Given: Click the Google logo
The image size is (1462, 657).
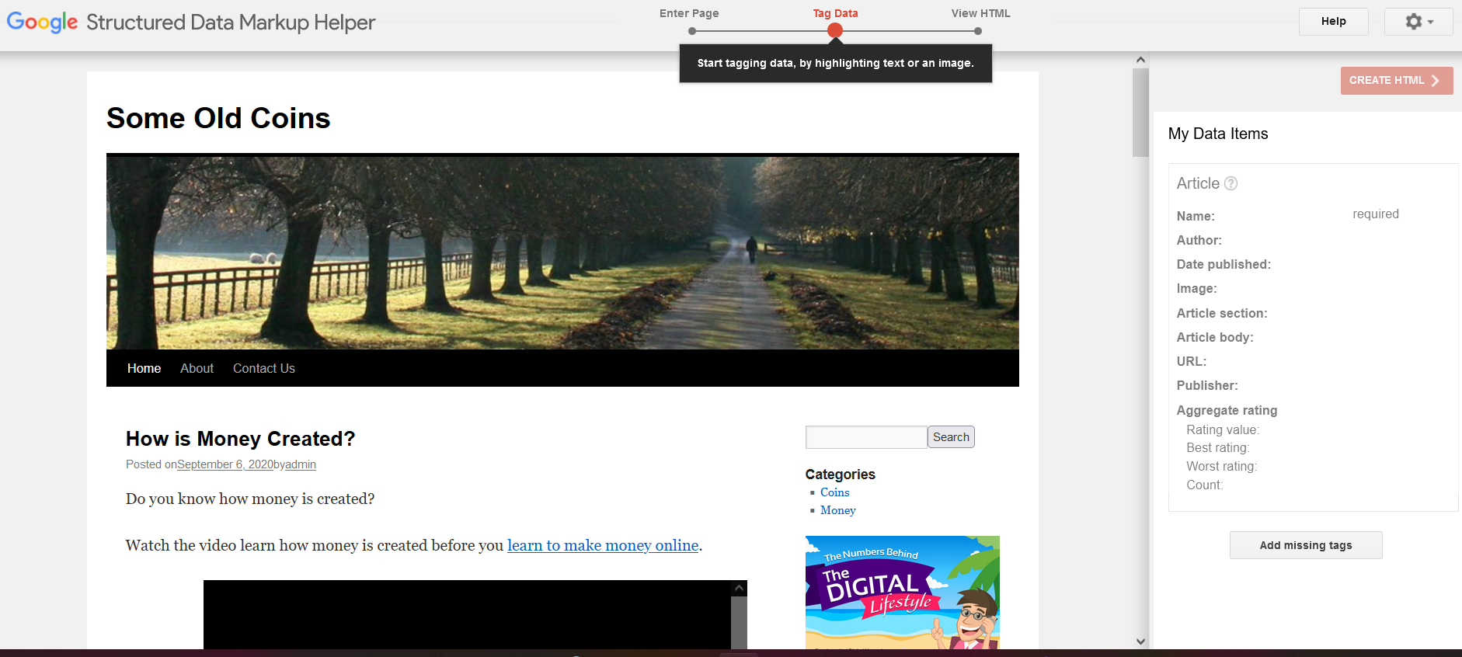Looking at the screenshot, I should [x=42, y=22].
